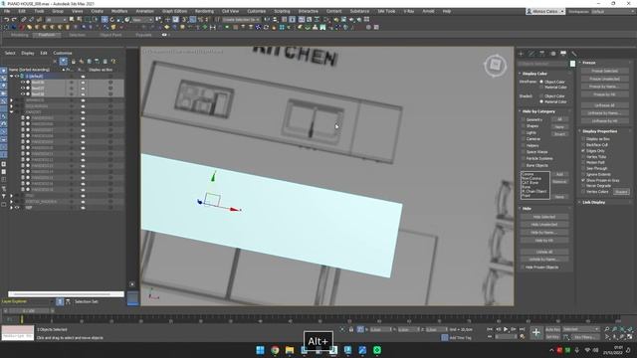
Task: Click the Redo arrow in main toolbar
Action: point(14,20)
